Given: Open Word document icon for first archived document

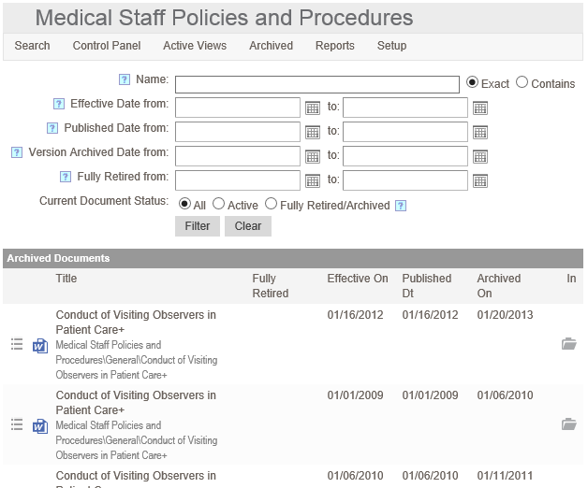Looking at the screenshot, I should coord(40,345).
